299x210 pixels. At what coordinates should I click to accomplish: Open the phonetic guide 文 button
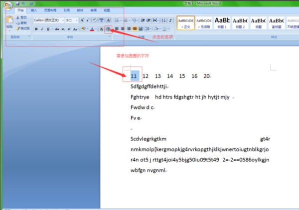pyautogui.click(x=101, y=20)
